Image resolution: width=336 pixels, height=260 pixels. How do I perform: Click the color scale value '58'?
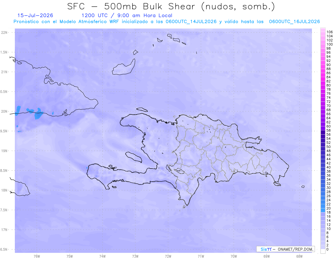tap(328, 130)
